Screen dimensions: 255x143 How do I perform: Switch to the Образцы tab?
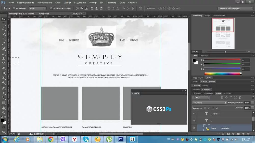click(x=204, y=55)
